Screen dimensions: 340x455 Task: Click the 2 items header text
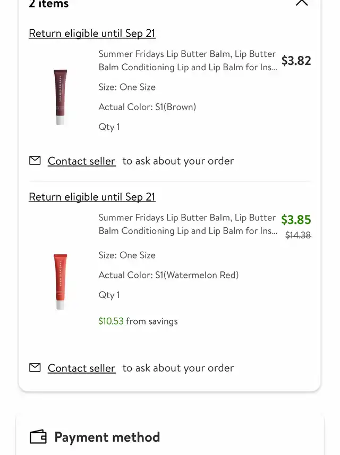coord(49,4)
